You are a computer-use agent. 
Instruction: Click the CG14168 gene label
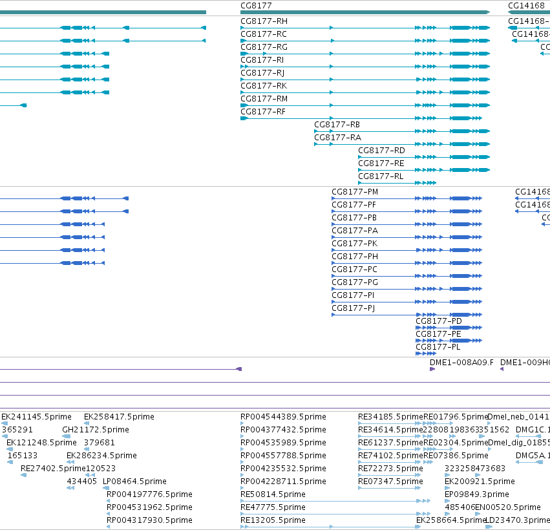tap(526, 6)
